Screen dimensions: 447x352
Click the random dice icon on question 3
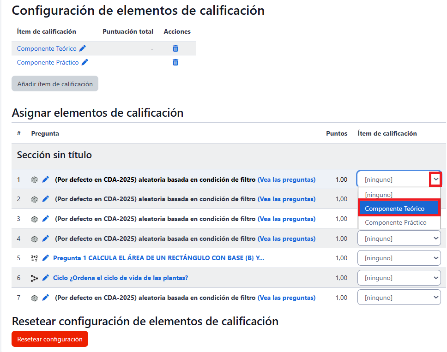pos(34,219)
